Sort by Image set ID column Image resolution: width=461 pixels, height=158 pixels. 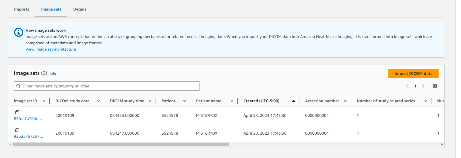tap(44, 101)
